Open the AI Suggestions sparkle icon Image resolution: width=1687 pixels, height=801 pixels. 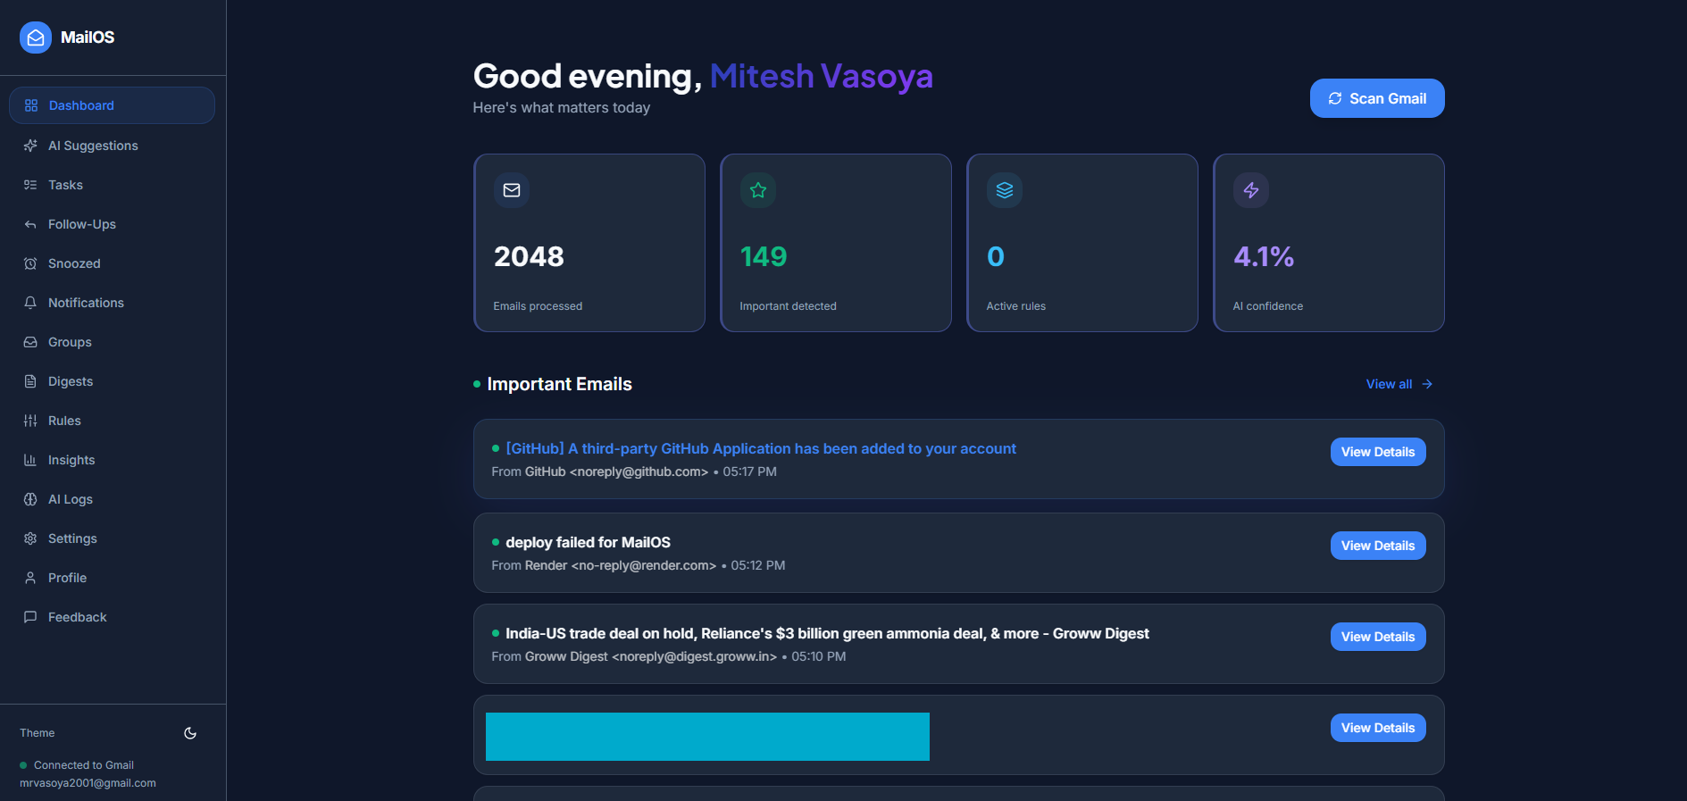[30, 146]
